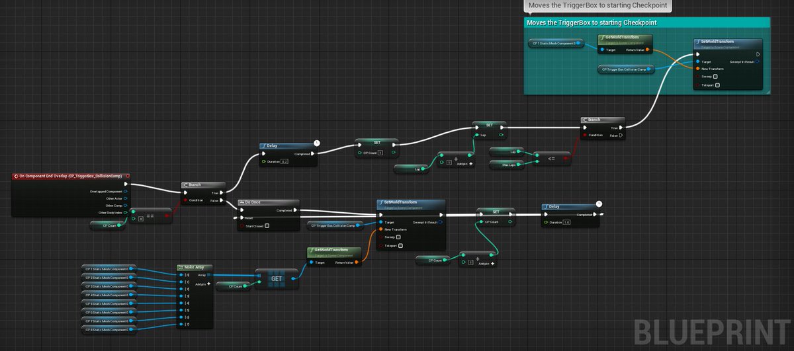
Task: Select the Lap variable node wired to the <= node
Action: [x=507, y=151]
